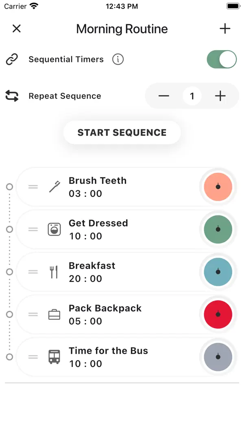
Task: Click the utensils icon for Breakfast
Action: (53, 272)
